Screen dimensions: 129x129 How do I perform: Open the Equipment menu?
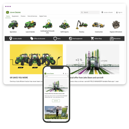click(x=15, y=16)
